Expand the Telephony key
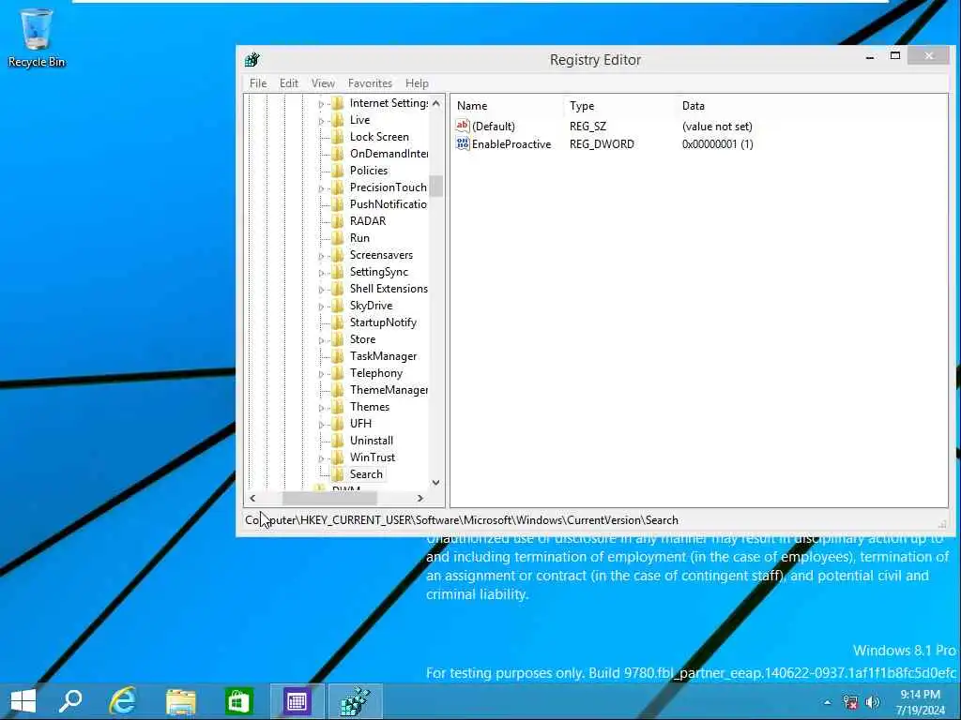Image resolution: width=961 pixels, height=720 pixels. [321, 374]
